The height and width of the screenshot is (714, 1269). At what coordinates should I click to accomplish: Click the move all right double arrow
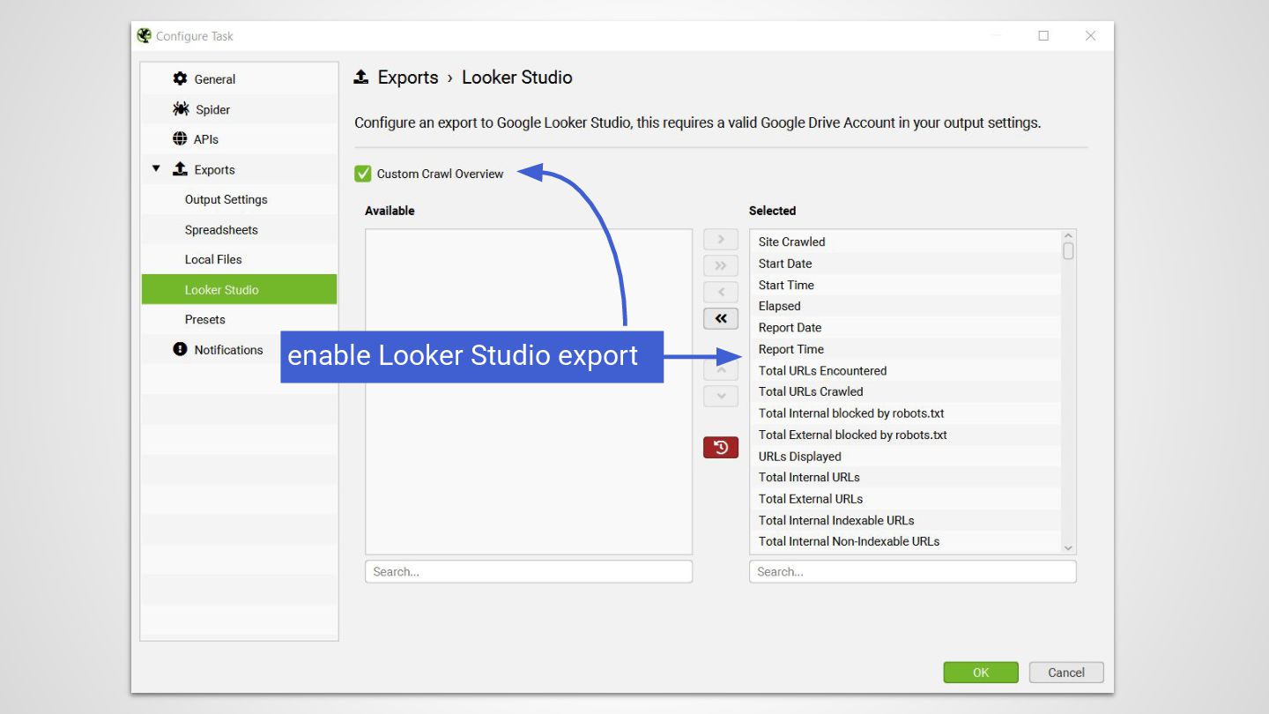(721, 266)
